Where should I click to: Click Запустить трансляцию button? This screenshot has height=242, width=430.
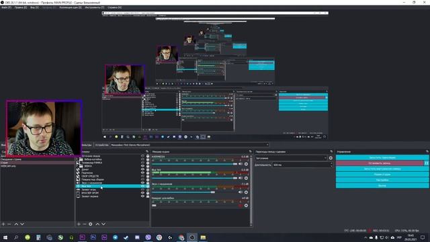(382, 157)
